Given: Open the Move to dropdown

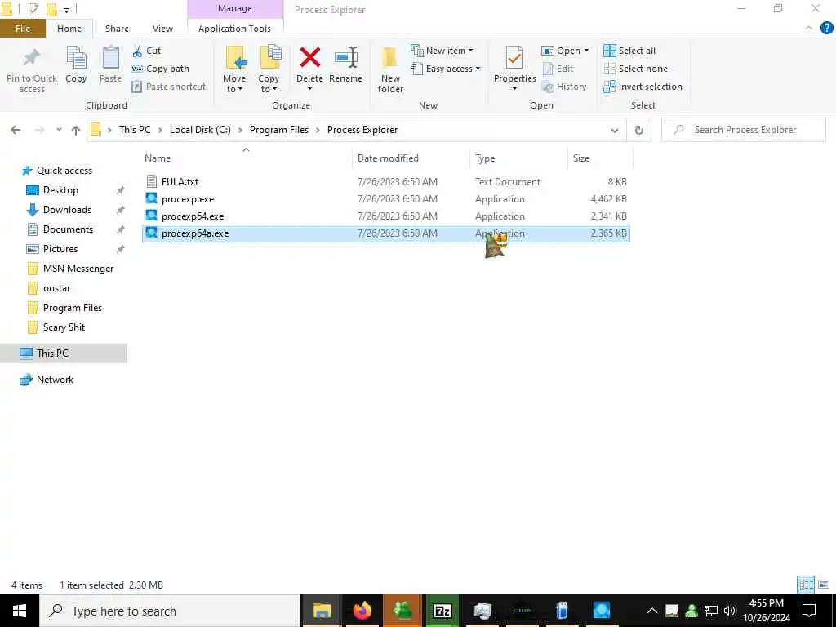Looking at the screenshot, I should click(234, 84).
